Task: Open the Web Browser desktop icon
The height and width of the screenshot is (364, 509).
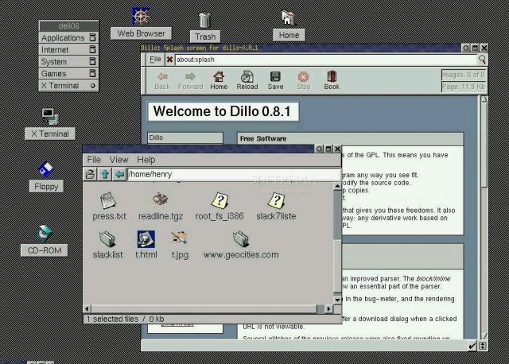Action: [141, 16]
